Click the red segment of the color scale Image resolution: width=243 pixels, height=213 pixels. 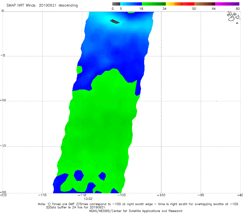tap(188, 4)
